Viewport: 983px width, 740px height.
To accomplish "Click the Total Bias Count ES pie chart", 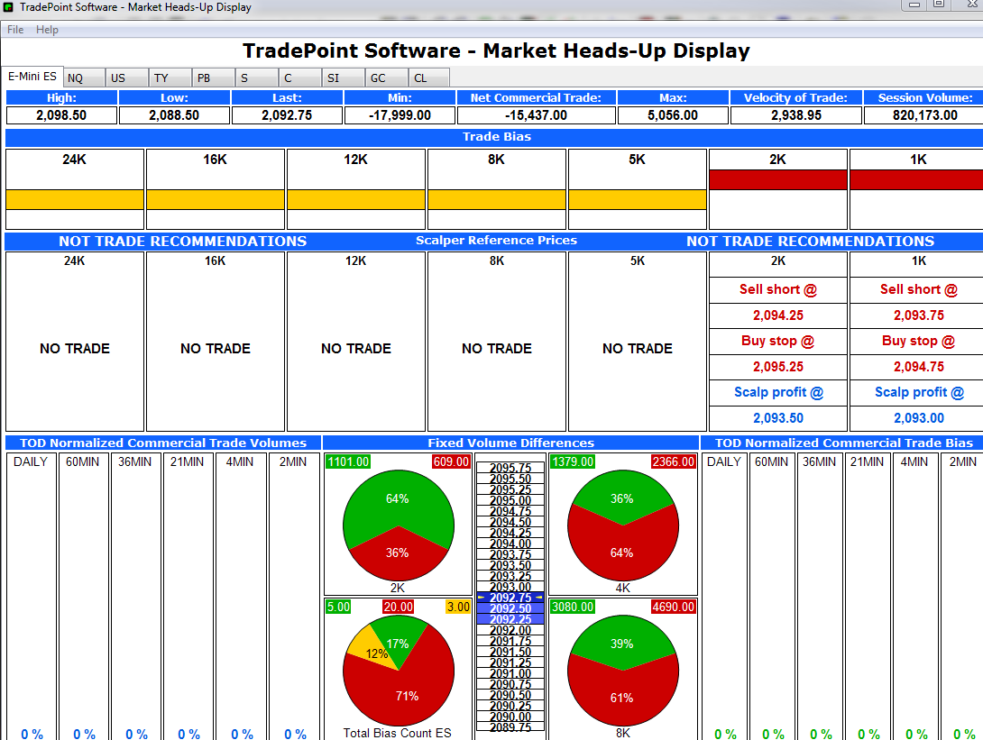I will [398, 671].
